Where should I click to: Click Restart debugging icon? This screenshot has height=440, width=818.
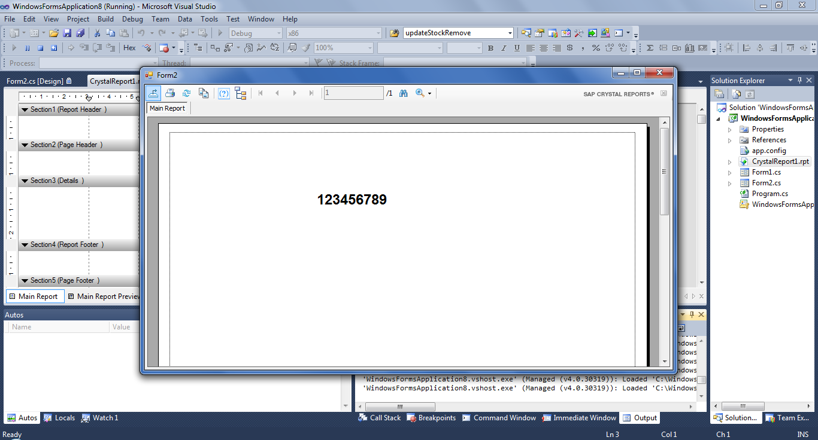[x=54, y=48]
